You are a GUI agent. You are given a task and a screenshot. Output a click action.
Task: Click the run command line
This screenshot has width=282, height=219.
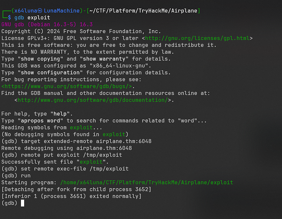coord(26,175)
